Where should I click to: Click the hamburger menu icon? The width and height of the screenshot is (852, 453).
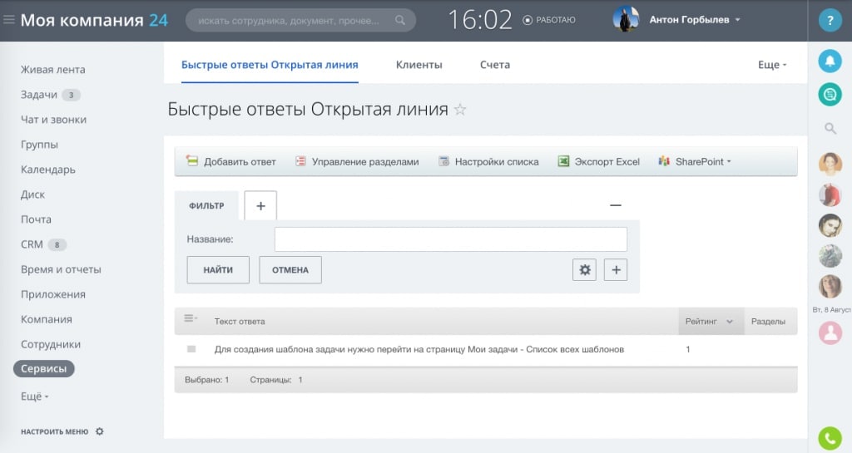click(x=9, y=20)
